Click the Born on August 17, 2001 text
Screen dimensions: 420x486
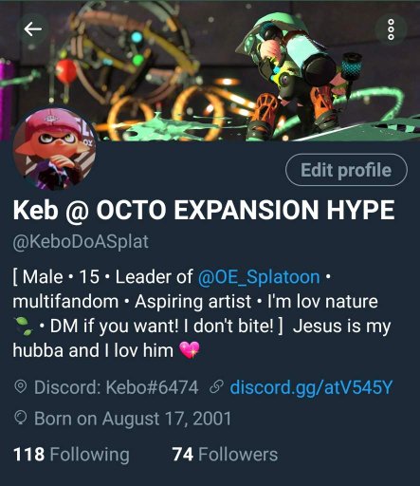(x=133, y=419)
